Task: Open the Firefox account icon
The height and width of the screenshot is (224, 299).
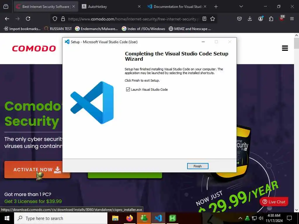Action: click(x=260, y=19)
